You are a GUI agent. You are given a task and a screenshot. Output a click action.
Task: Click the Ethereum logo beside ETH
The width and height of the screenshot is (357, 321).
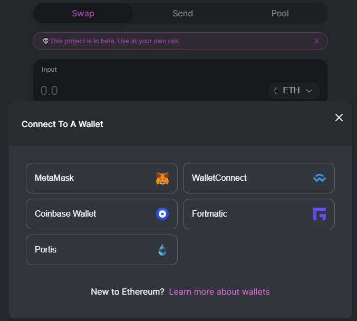[x=276, y=91]
